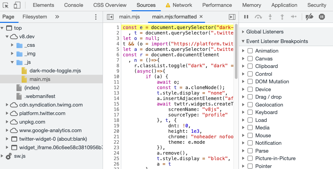Expand the Geolocation category arrow
Image resolution: width=333 pixels, height=169 pixels.
(x=243, y=105)
